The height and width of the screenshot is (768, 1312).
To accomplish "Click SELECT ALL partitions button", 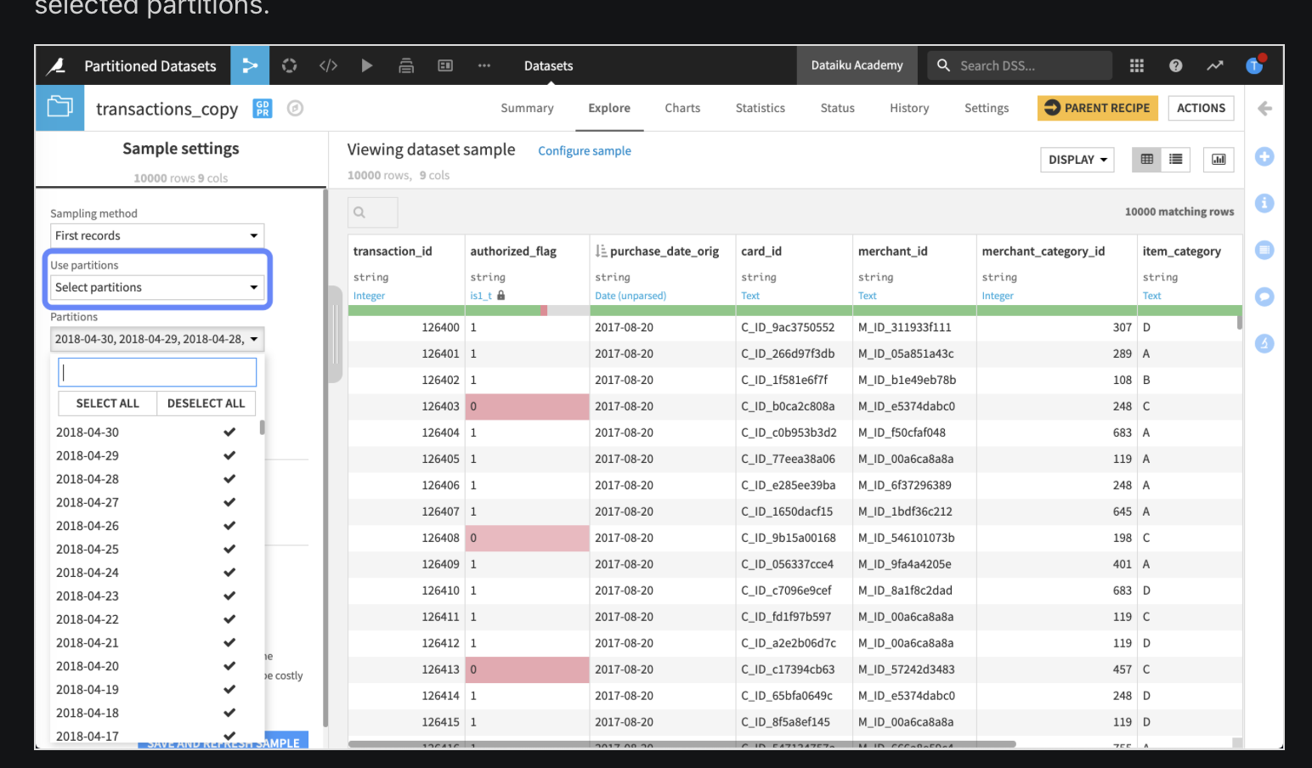I will (107, 404).
